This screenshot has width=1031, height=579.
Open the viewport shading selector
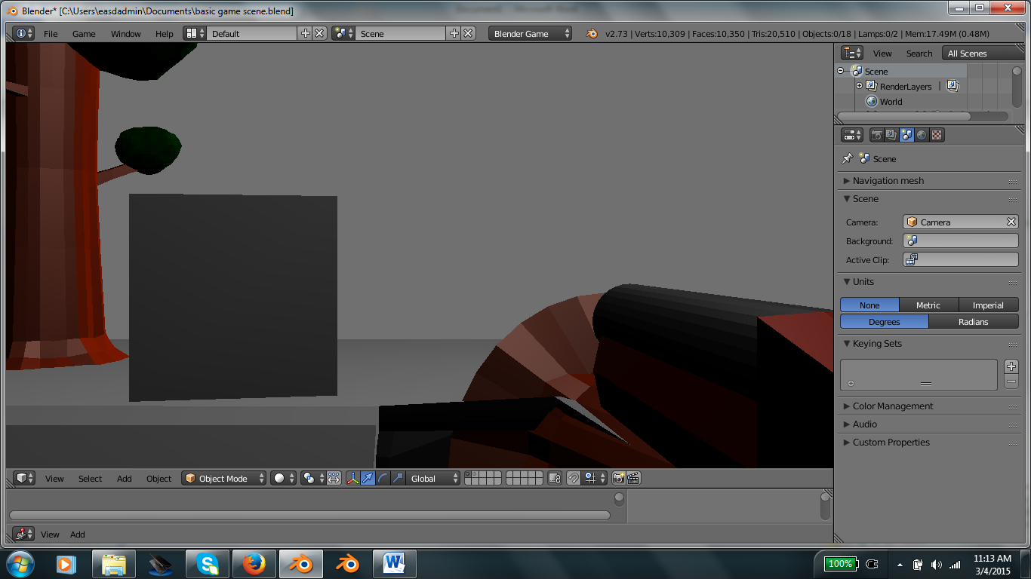(x=284, y=478)
